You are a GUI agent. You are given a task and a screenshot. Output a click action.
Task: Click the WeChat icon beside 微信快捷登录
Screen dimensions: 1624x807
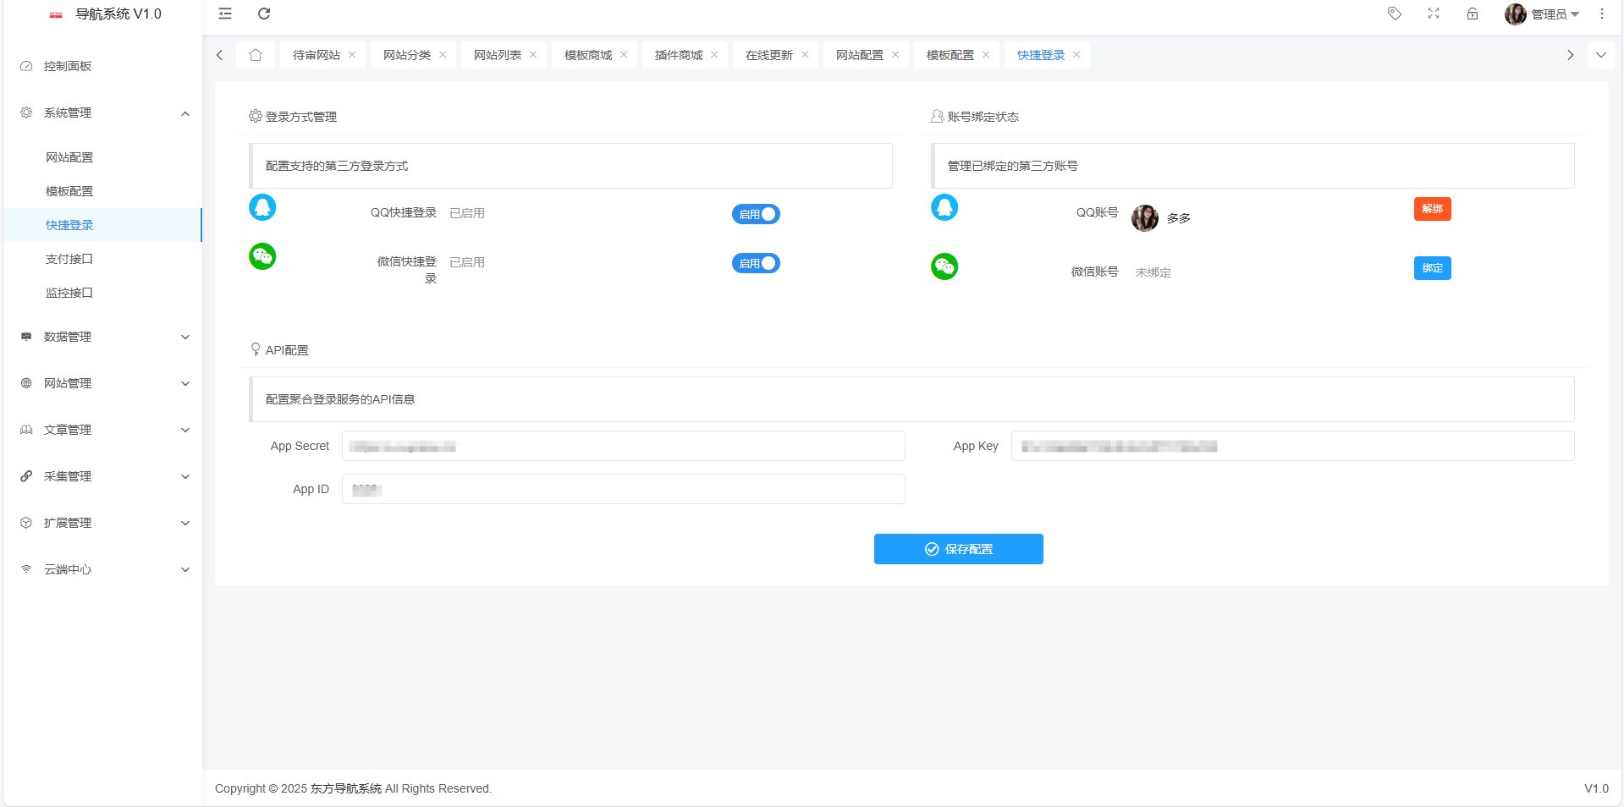point(262,256)
